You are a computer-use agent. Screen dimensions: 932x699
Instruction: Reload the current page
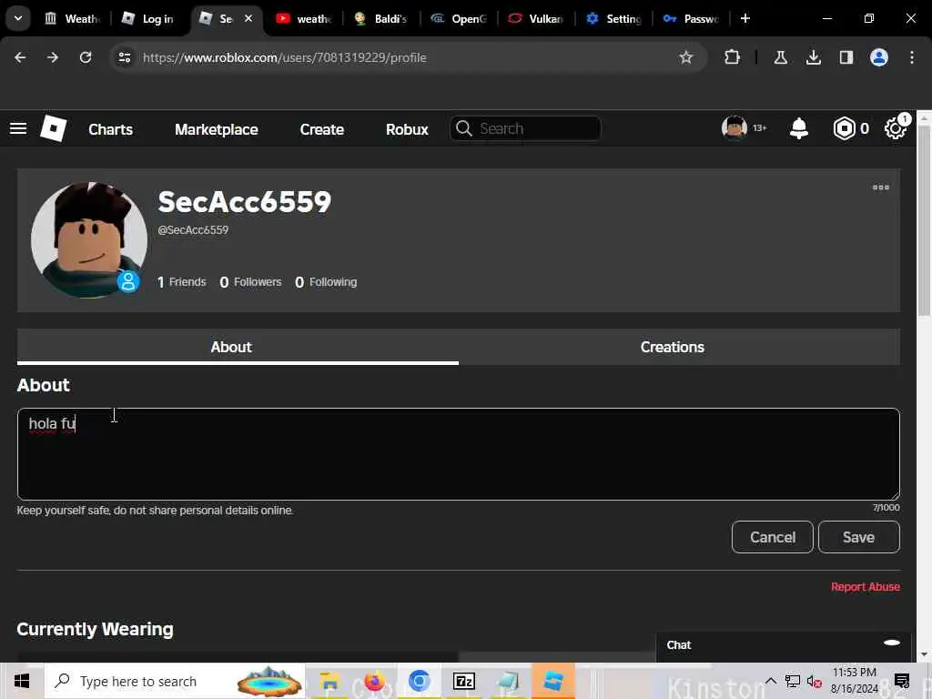86,57
